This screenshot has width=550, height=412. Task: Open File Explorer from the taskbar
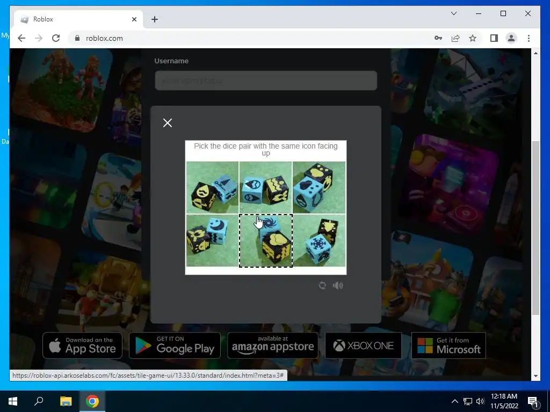(66, 401)
